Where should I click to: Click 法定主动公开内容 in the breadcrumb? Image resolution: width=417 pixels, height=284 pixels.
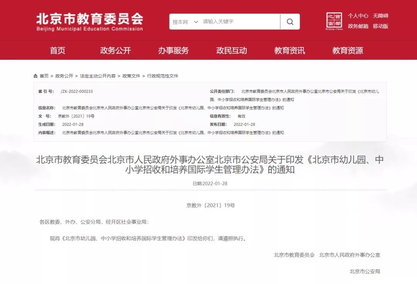(x=98, y=76)
